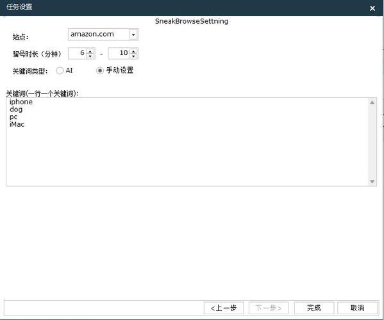Screen dimensions: 384x320
Task: Increase minimum 留号时长 with up arrow
Action: click(90, 51)
